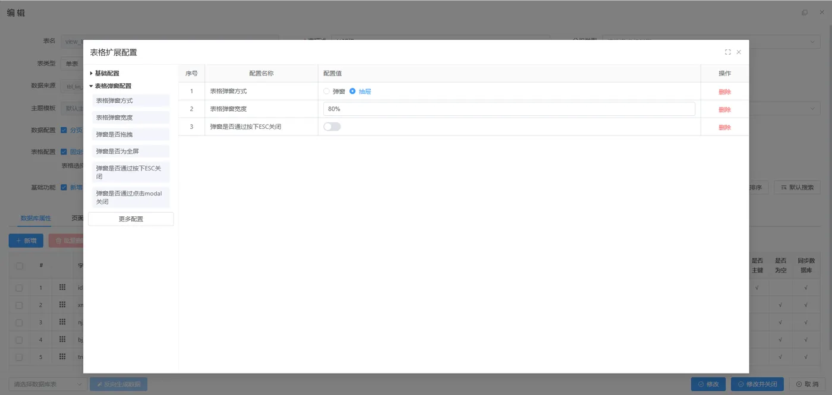Select the 抽屉 radio option

click(x=361, y=91)
